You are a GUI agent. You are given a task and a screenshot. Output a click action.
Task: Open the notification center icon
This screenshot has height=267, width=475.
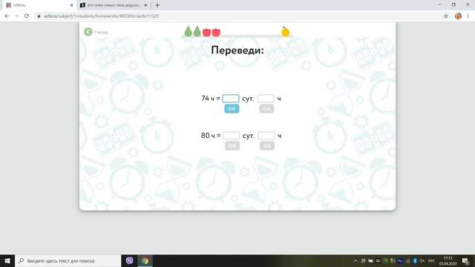click(x=465, y=261)
